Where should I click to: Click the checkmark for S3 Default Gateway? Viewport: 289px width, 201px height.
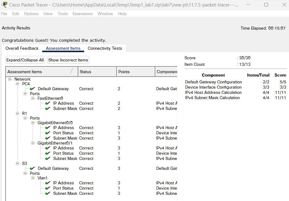point(32,169)
